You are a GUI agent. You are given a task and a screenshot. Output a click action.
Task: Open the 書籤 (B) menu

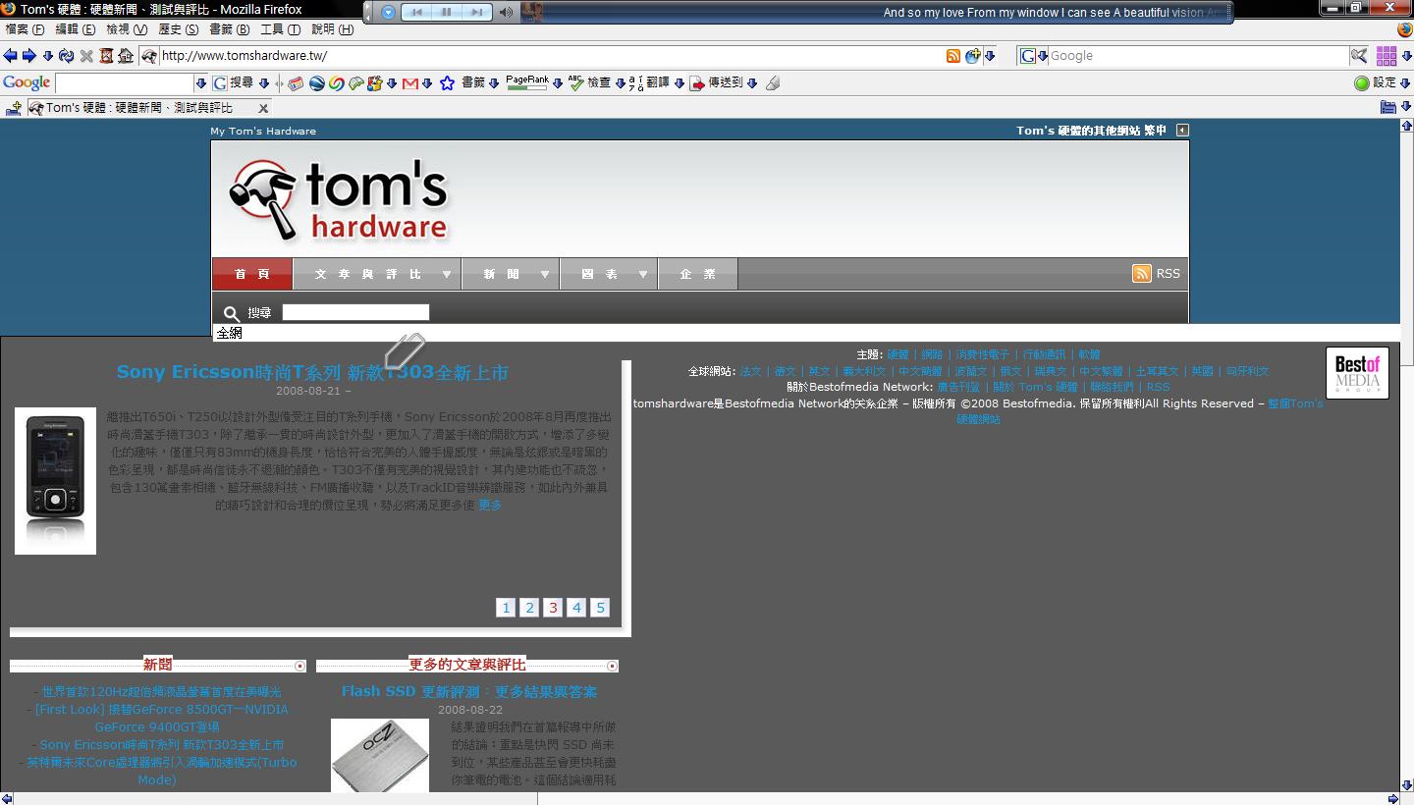pyautogui.click(x=229, y=29)
